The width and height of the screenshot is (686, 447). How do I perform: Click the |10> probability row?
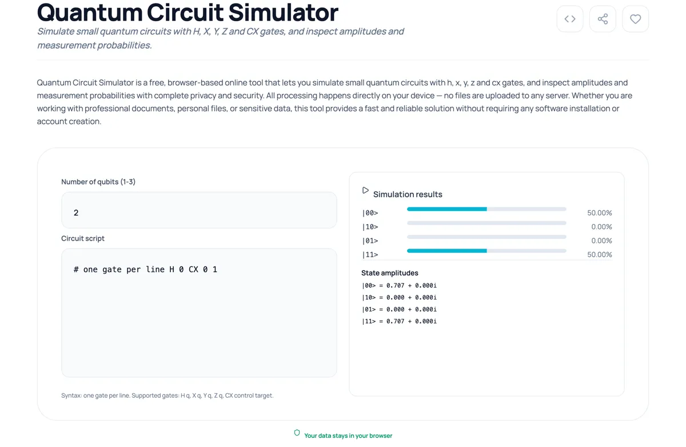pos(486,226)
